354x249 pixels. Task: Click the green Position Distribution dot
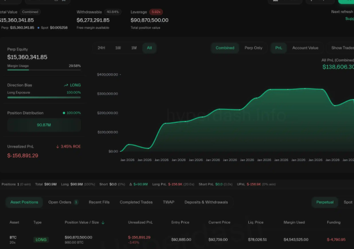click(x=64, y=113)
